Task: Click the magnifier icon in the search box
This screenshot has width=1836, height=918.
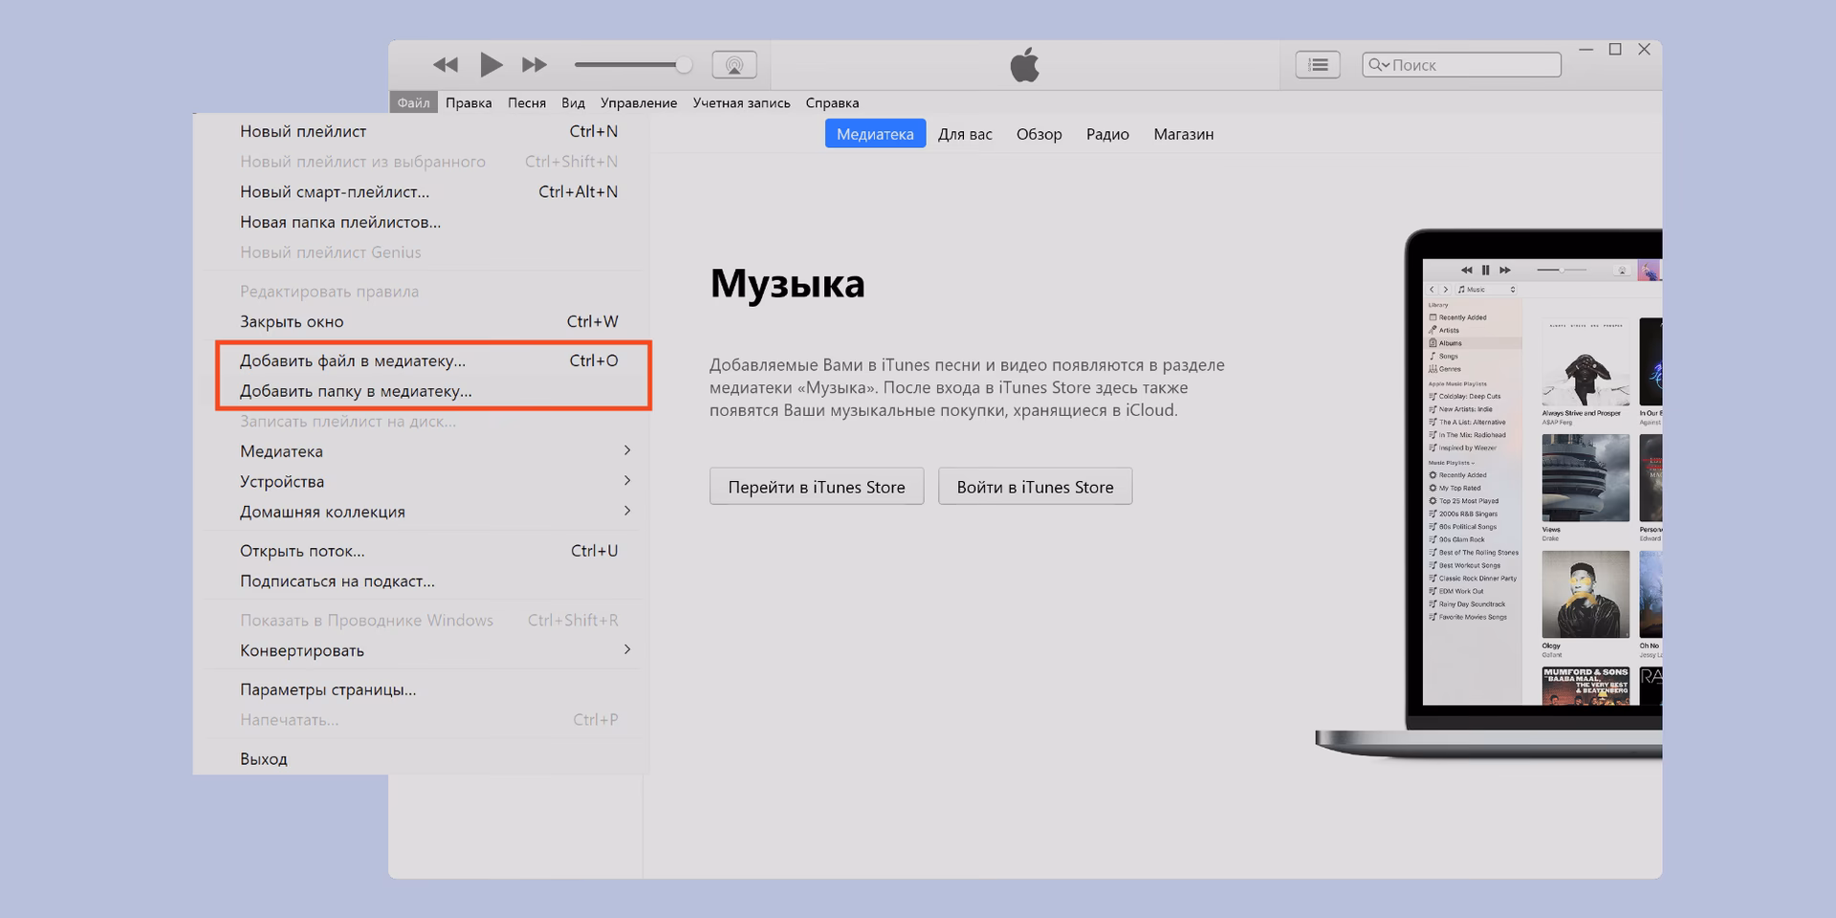Action: coord(1378,64)
